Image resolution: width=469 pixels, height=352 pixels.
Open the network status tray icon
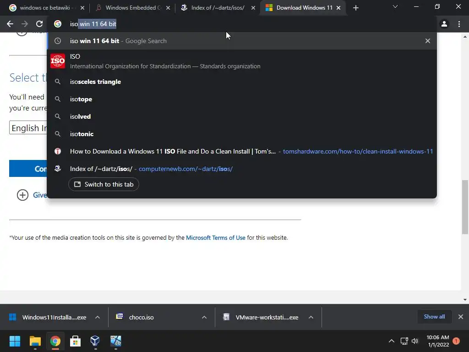coord(404,341)
